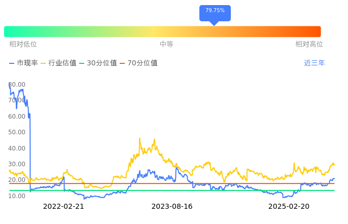Select the 中等 label under the bar
Screen dimensions: 348x224
(166, 44)
